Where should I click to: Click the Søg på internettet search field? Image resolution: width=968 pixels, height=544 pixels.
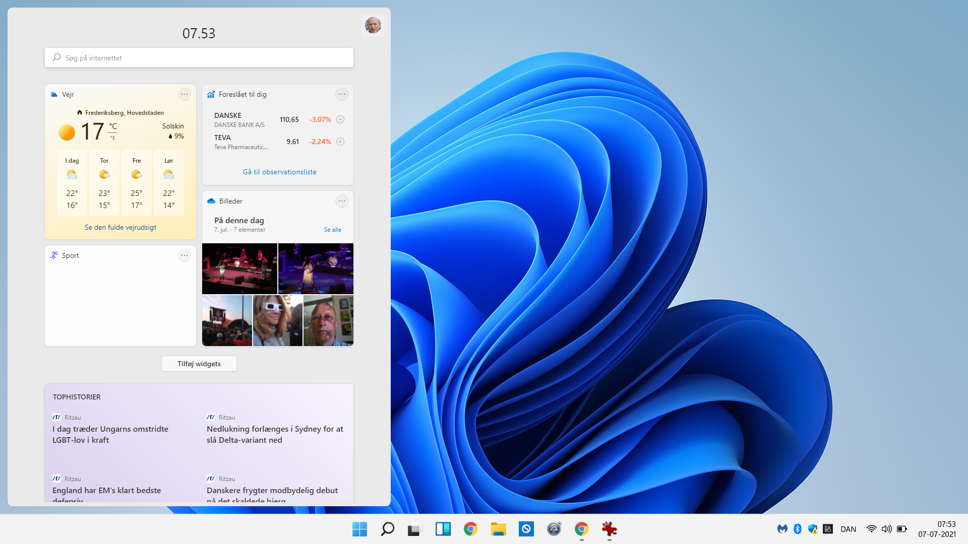coord(199,57)
